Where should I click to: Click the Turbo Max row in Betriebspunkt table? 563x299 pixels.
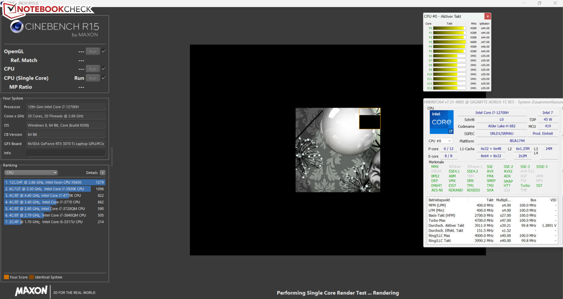(x=492, y=221)
